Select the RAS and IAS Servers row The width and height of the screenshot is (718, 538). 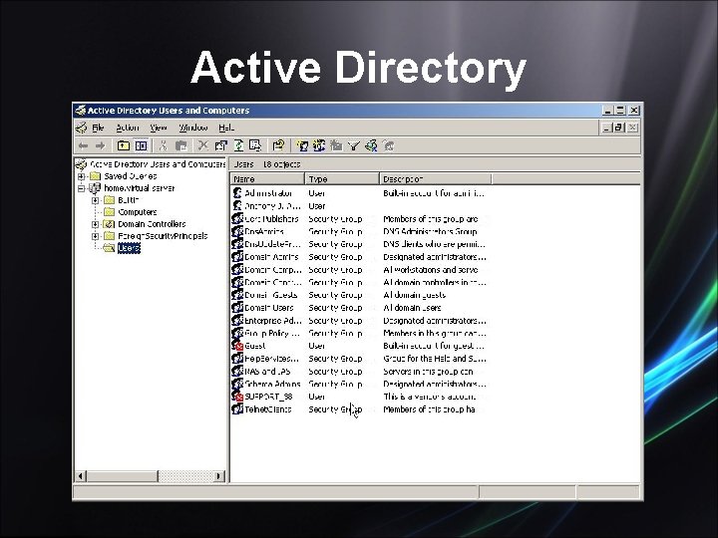click(x=359, y=371)
